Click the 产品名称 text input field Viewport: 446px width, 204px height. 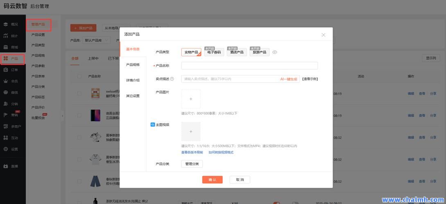point(249,66)
